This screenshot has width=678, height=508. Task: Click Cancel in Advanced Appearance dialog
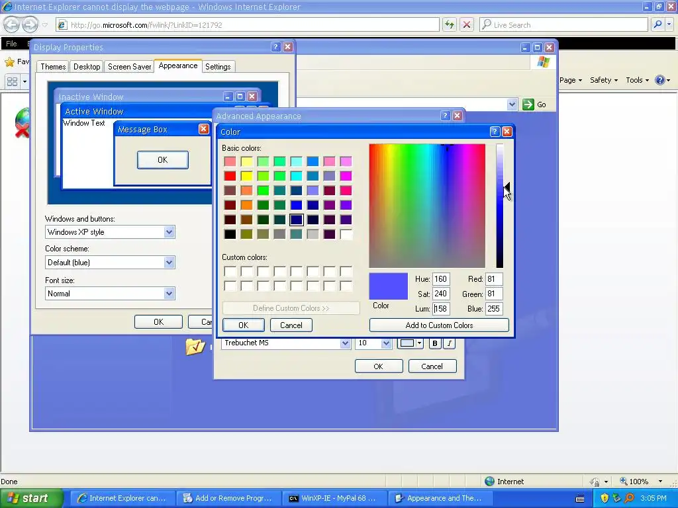tap(432, 366)
